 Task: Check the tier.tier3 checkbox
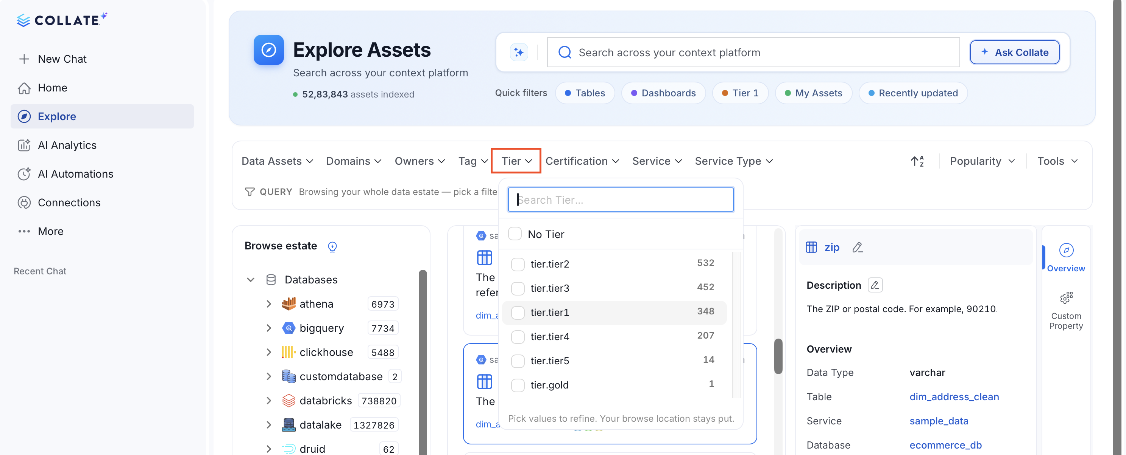click(518, 288)
